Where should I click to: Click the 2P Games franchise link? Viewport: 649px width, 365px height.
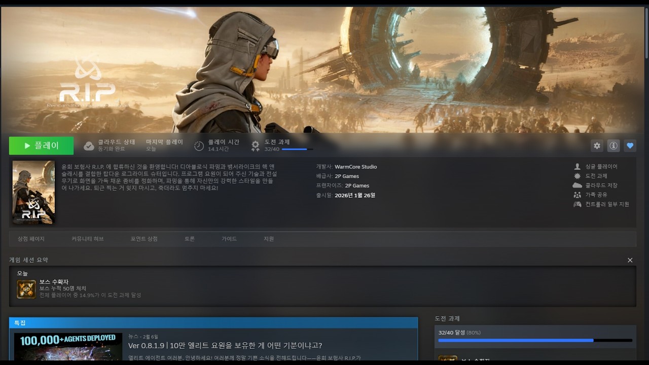pyautogui.click(x=357, y=186)
